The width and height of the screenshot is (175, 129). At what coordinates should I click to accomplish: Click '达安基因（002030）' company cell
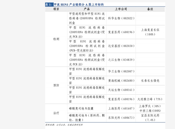pyautogui.click(x=121, y=46)
